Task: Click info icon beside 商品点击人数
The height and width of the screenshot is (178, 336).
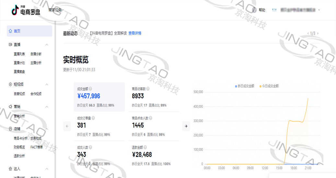Action: coord(151,118)
